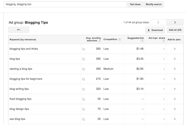This screenshot has height=125, width=186.
Task: Click help icon beside Competition header
Action: pyautogui.click(x=120, y=40)
